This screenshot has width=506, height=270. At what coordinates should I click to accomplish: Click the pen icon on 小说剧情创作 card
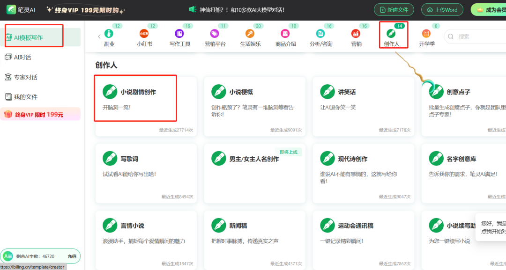tap(110, 92)
